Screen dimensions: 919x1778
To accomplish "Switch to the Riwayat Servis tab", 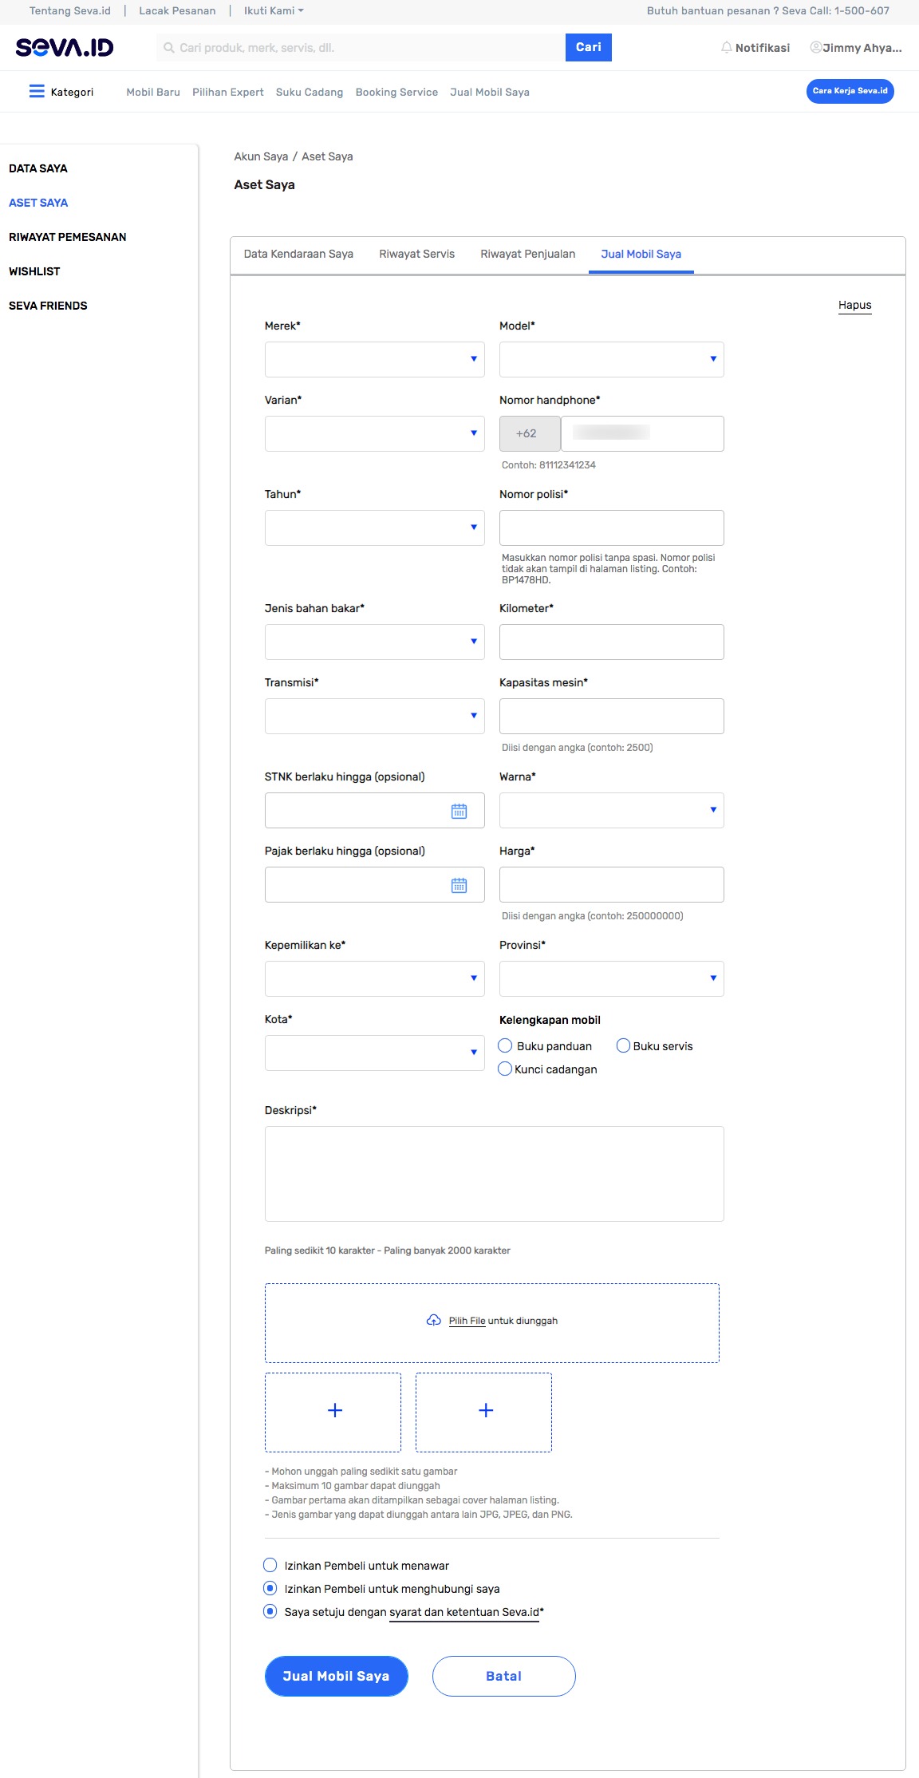I will pyautogui.click(x=416, y=254).
